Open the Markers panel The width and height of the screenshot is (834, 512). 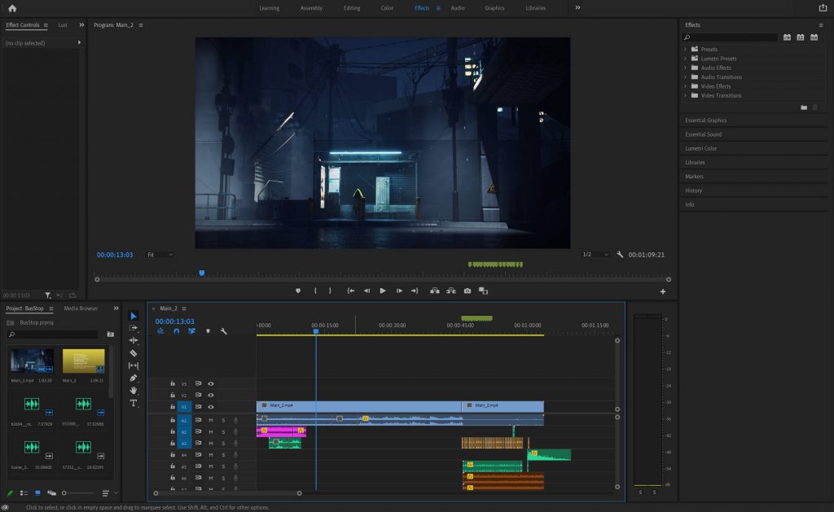click(694, 177)
